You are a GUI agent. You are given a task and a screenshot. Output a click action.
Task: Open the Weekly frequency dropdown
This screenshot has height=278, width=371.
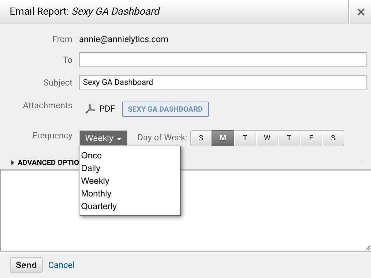103,138
